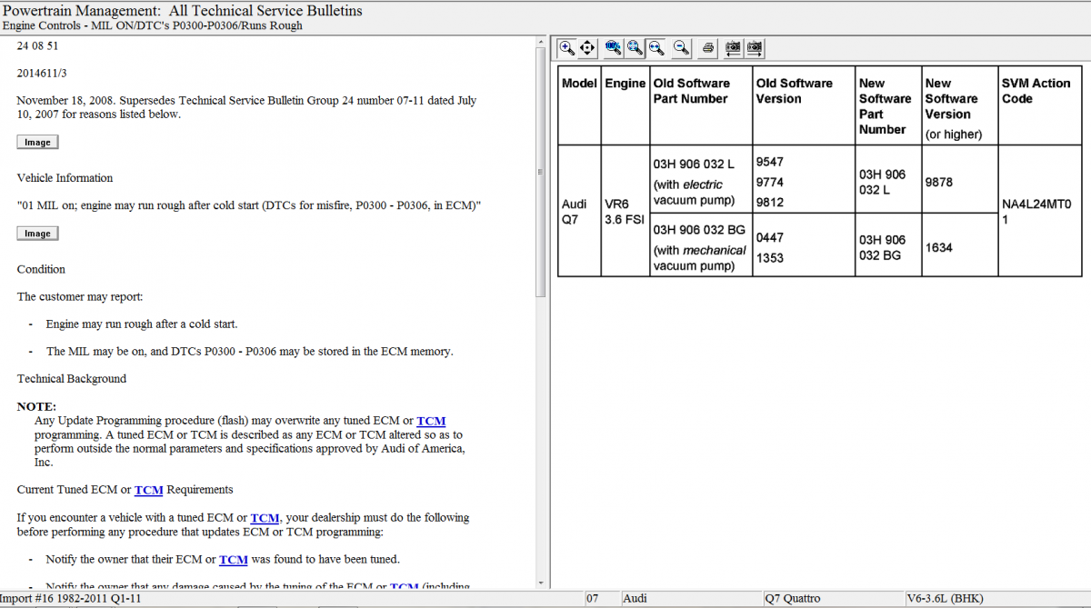Click the 'Technical Background' heading
The height and width of the screenshot is (608, 1091).
(x=72, y=379)
